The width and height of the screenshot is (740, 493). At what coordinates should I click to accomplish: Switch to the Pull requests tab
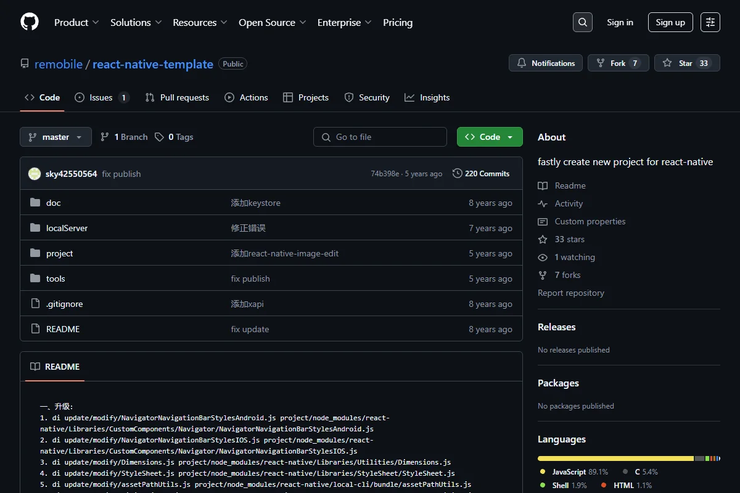[x=177, y=97]
